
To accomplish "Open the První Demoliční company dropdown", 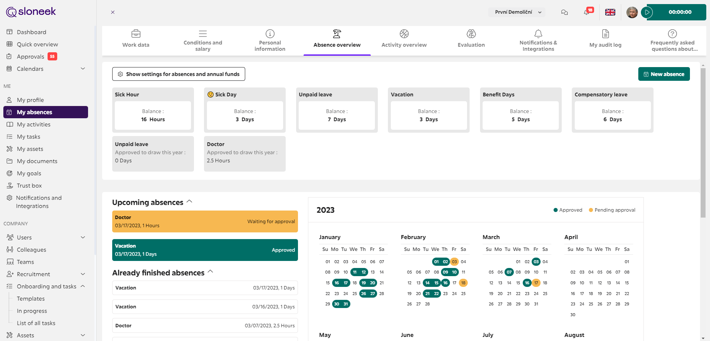I will (x=517, y=12).
